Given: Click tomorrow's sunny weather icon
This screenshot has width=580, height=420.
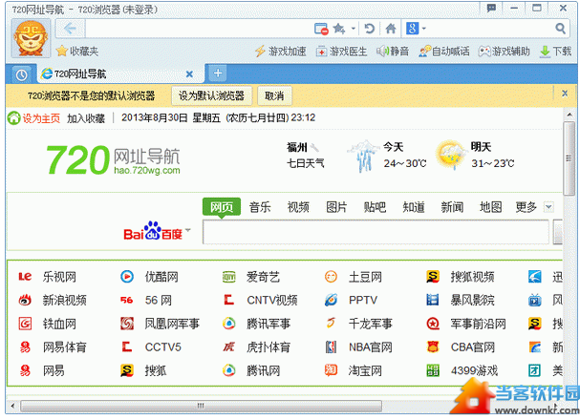Looking at the screenshot, I should click(451, 155).
